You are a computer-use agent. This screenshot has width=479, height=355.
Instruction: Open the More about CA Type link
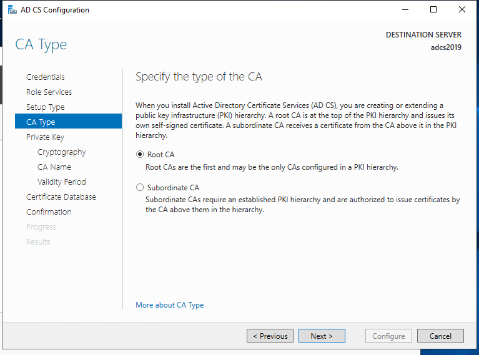(x=170, y=305)
